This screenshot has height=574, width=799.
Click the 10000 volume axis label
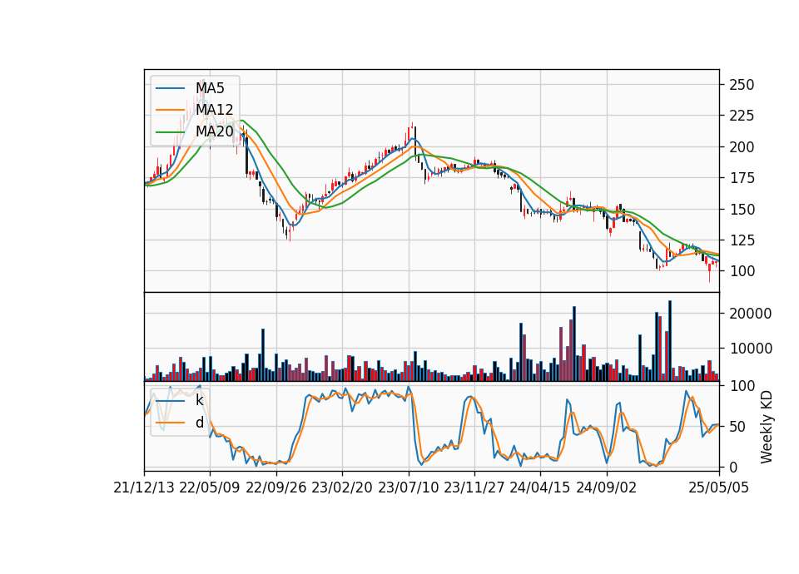751,349
